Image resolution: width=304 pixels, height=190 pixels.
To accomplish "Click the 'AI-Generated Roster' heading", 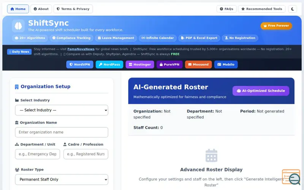I will 171,87.
